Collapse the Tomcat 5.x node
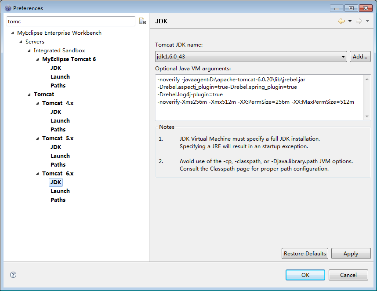This screenshot has height=291, width=377. 37,138
